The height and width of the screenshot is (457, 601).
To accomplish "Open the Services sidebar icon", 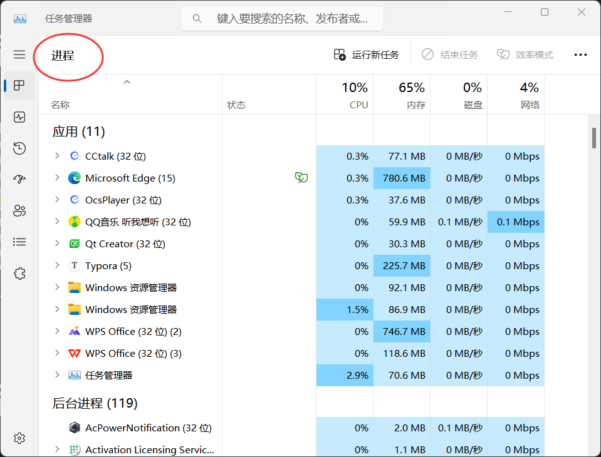I will coord(19,274).
